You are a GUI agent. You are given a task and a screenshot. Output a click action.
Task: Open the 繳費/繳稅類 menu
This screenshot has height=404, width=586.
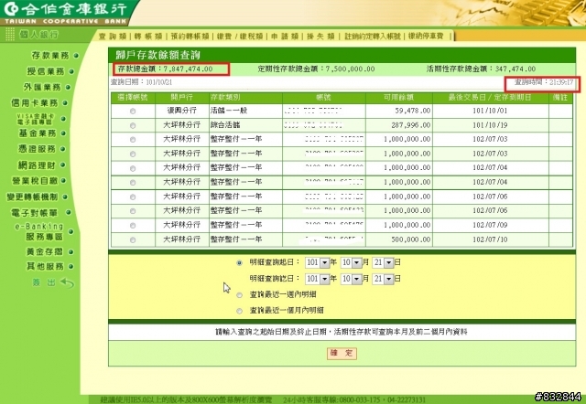pos(240,37)
